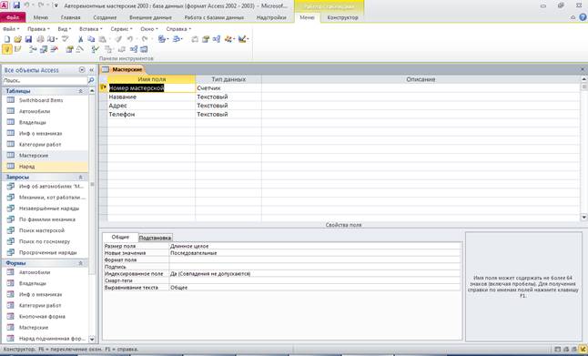
Task: Click the Print icon in toolbar
Action: [x=40, y=39]
